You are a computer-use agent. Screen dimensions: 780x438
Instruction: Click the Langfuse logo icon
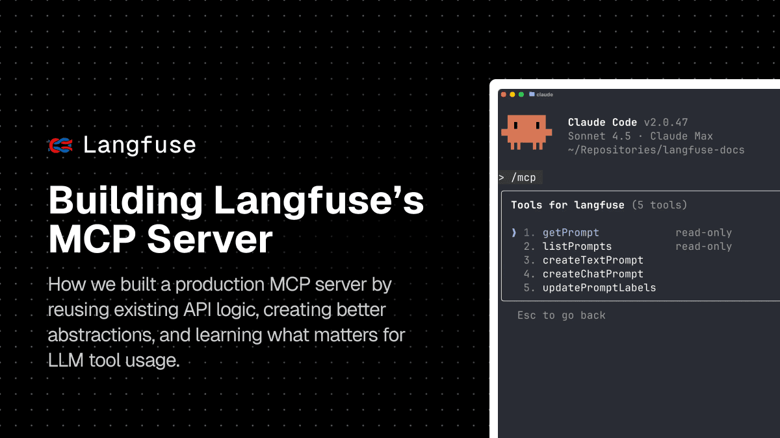(x=62, y=144)
